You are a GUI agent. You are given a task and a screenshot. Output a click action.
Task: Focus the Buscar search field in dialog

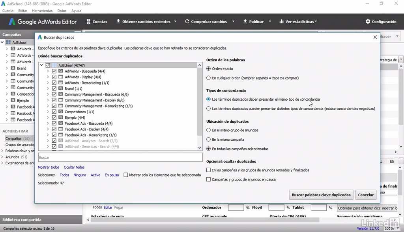coord(120,158)
